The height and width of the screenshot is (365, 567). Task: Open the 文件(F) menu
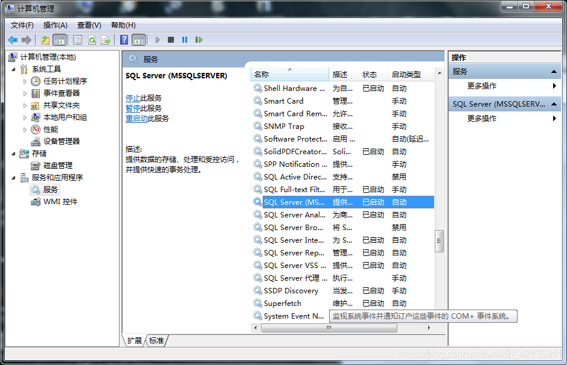pyautogui.click(x=22, y=25)
